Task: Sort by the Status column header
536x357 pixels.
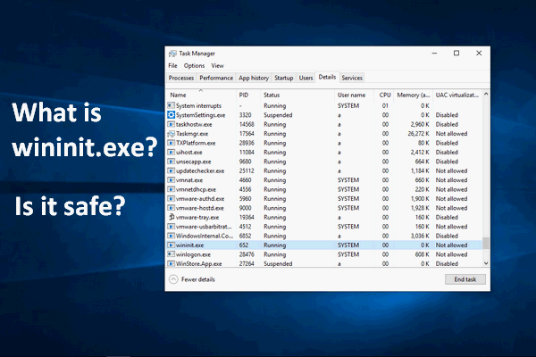Action: [x=297, y=95]
